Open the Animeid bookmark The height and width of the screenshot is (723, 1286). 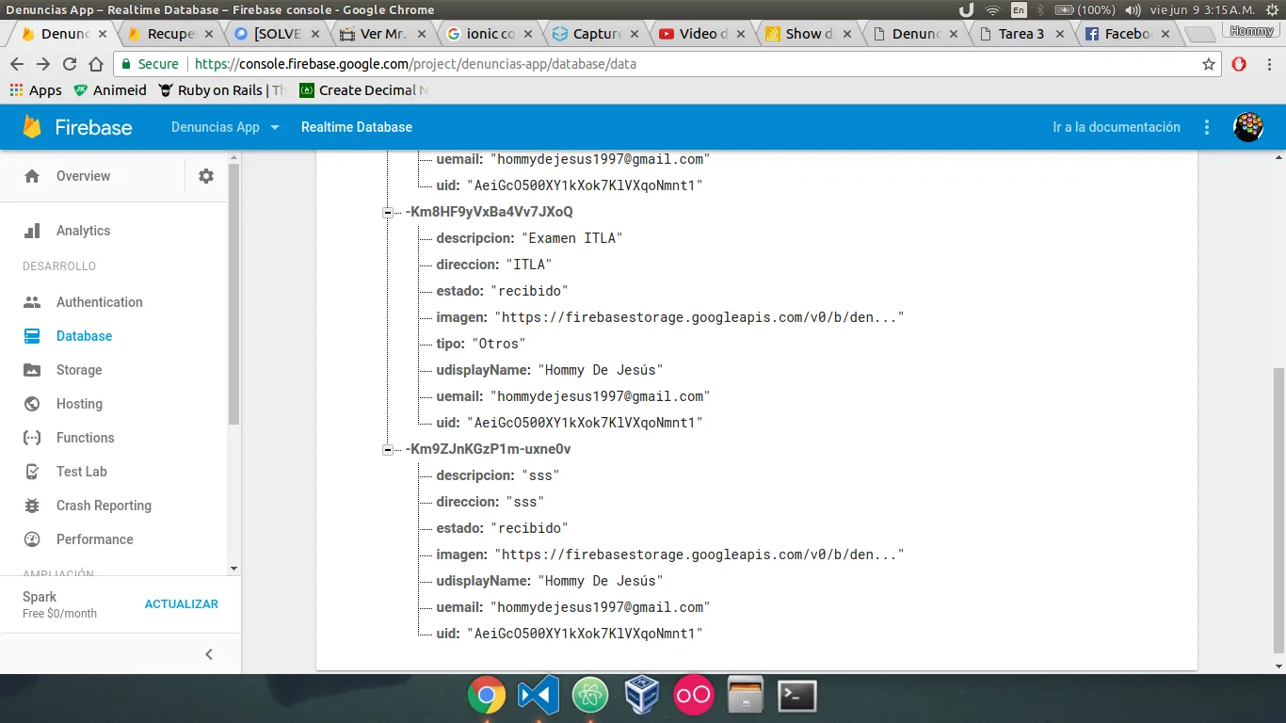tap(110, 90)
